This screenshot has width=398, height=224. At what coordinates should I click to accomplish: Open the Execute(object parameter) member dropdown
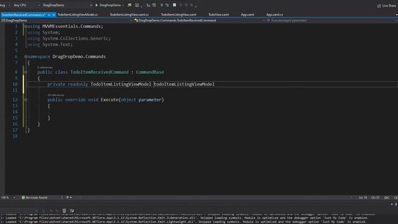(331, 21)
